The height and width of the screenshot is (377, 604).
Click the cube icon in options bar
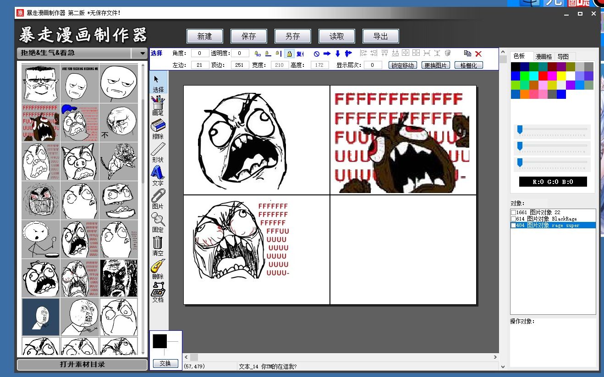pos(448,53)
